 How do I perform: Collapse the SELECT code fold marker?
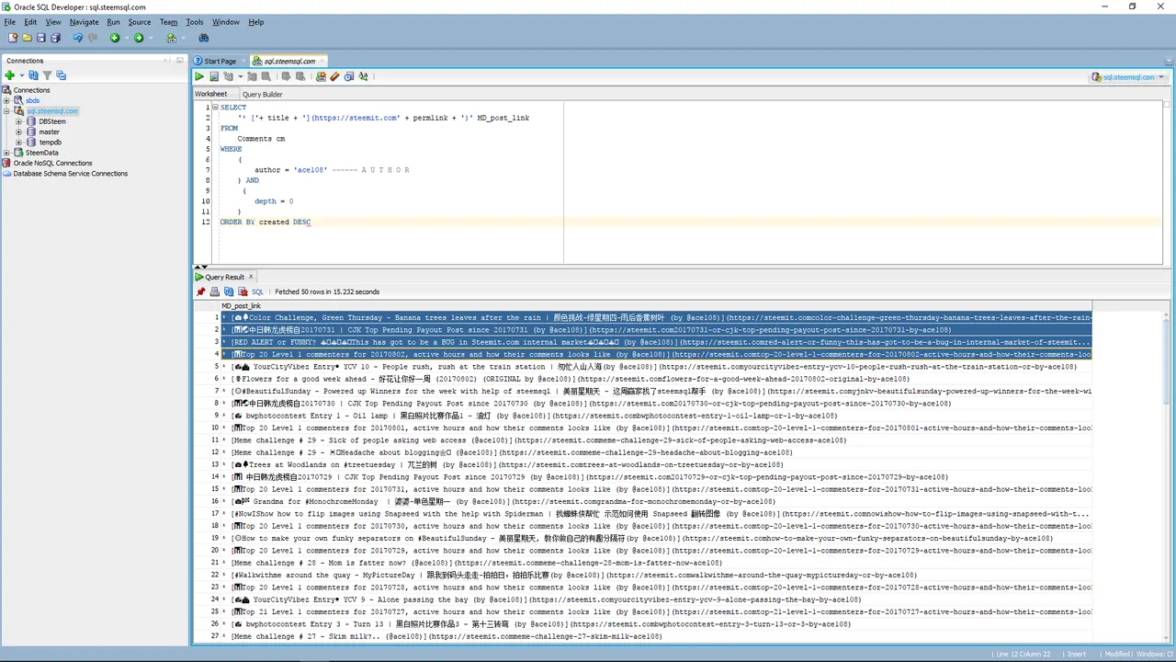tap(215, 108)
